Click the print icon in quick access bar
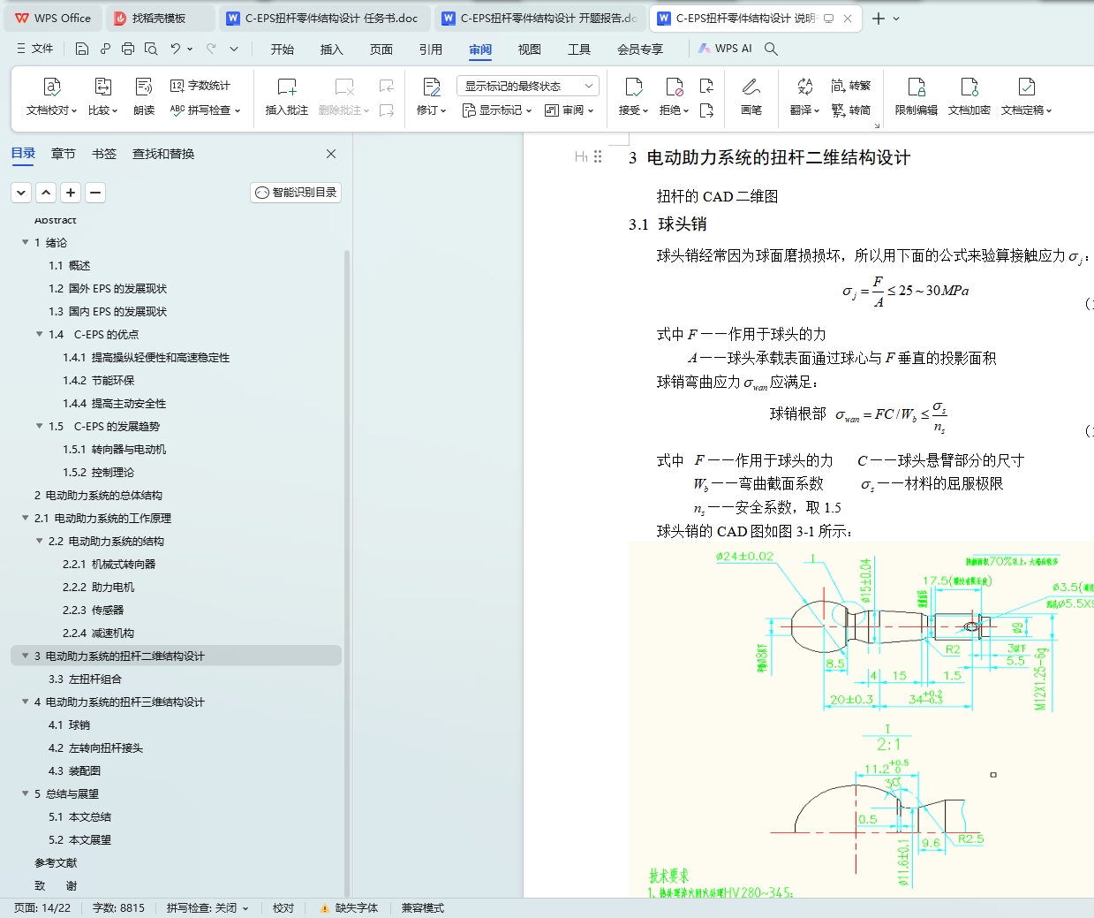Image resolution: width=1094 pixels, height=918 pixels. pyautogui.click(x=128, y=49)
